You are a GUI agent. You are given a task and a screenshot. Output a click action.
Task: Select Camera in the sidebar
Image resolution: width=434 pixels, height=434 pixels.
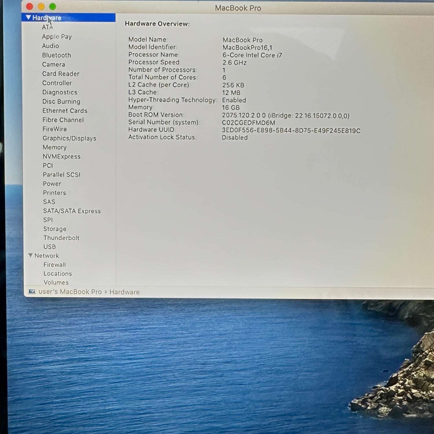[54, 64]
